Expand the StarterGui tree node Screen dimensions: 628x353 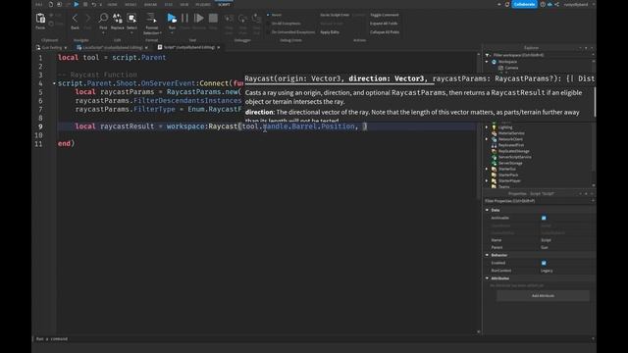(x=487, y=169)
